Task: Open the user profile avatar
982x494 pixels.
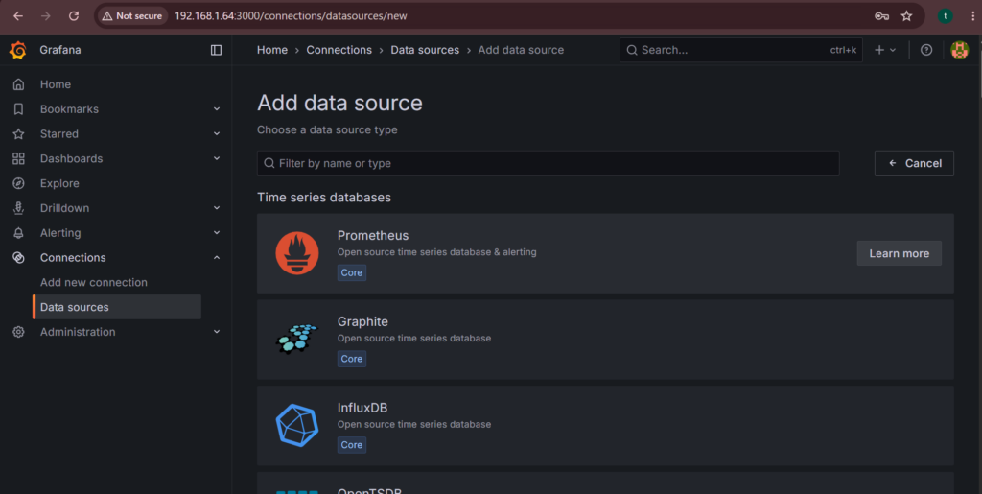Action: click(x=959, y=50)
